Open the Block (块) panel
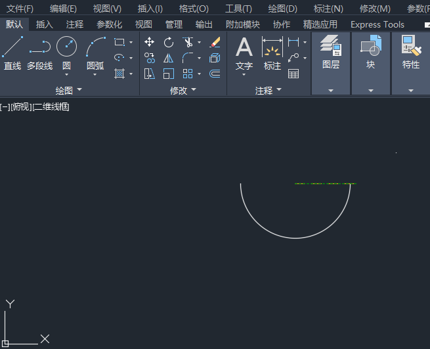Screen dimensions: 430x349 tap(371, 63)
